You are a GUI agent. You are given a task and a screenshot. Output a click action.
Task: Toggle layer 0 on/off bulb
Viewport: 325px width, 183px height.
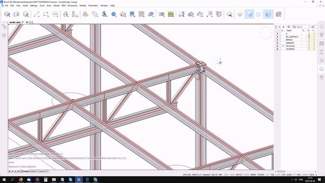(x=309, y=34)
